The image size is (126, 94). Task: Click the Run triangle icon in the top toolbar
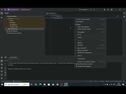pos(91,10)
